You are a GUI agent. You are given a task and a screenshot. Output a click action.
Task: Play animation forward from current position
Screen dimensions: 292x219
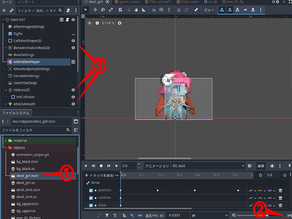click(117, 166)
